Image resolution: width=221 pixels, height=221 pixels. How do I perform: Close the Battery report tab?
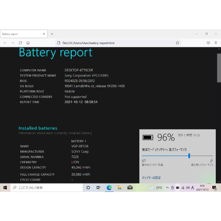point(44,34)
